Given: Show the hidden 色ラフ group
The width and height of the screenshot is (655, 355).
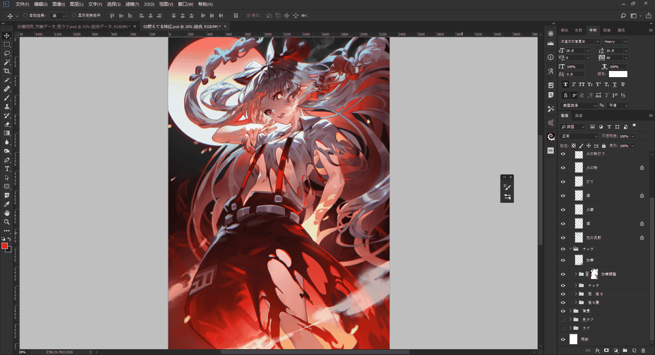Looking at the screenshot, I should (x=563, y=319).
